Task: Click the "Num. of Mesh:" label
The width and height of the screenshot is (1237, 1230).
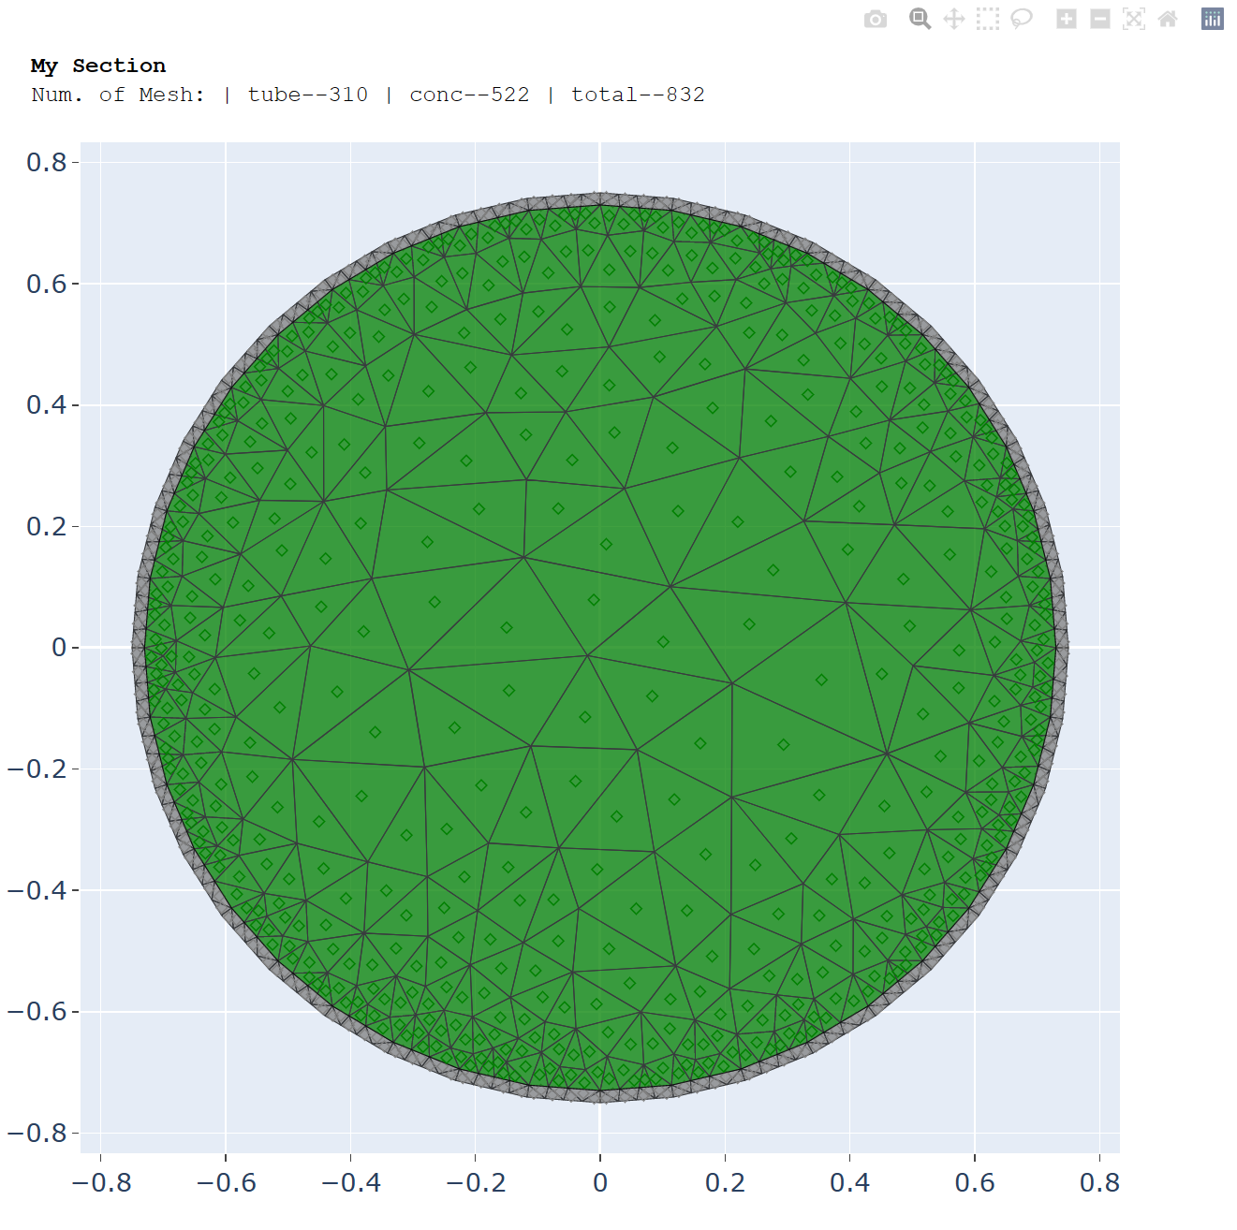Action: [x=118, y=95]
